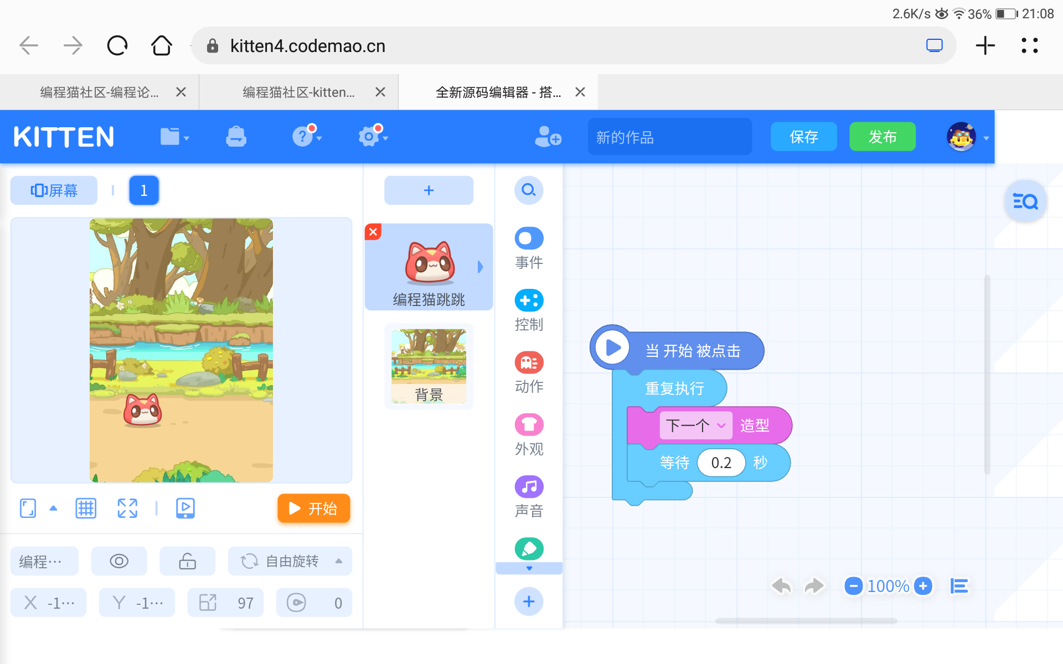The height and width of the screenshot is (664, 1063).
Task: Add a new sprite with the plus button
Action: coord(429,190)
